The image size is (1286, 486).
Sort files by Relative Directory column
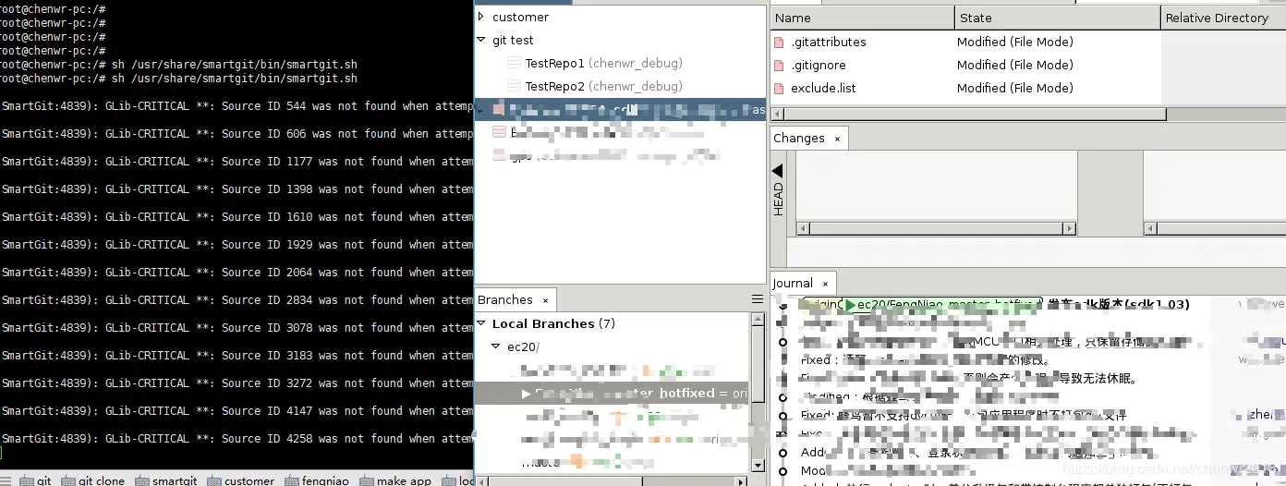click(1222, 18)
